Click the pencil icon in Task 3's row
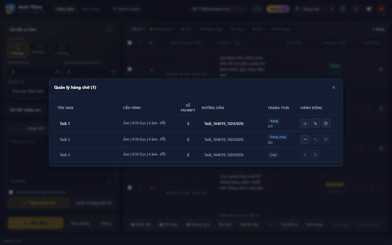 click(305, 155)
